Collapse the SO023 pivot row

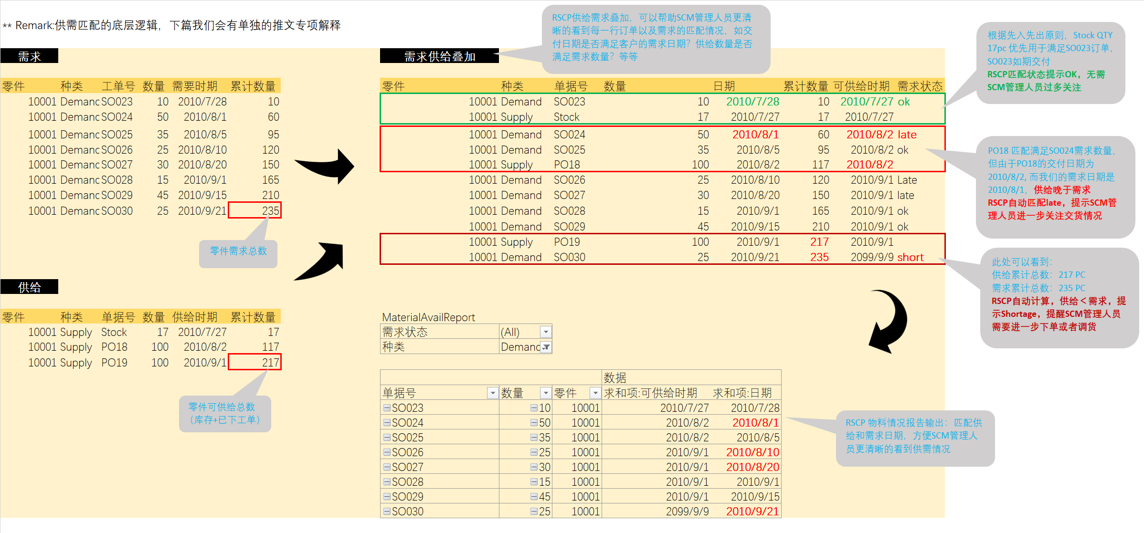click(387, 408)
